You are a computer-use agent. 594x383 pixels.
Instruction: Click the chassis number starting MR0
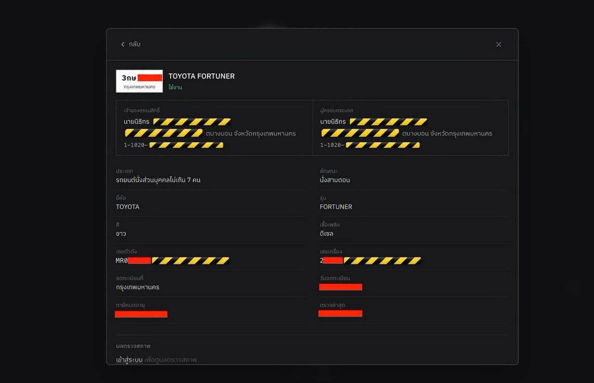(x=173, y=261)
